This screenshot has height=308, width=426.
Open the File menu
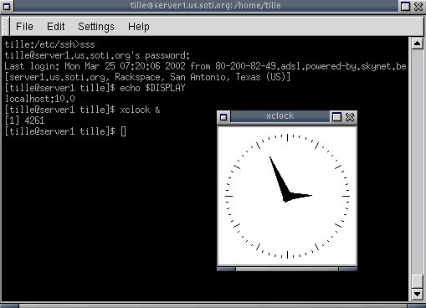click(x=24, y=27)
